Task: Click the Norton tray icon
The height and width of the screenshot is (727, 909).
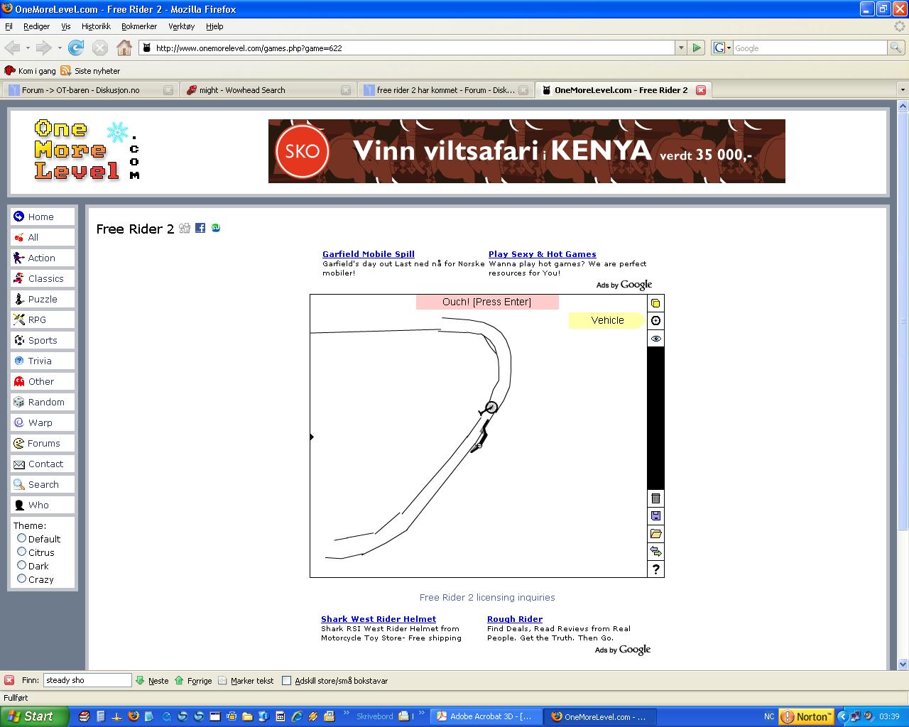Action: click(x=807, y=716)
